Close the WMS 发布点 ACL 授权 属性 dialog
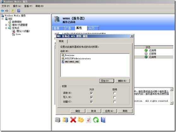 (x=132, y=36)
